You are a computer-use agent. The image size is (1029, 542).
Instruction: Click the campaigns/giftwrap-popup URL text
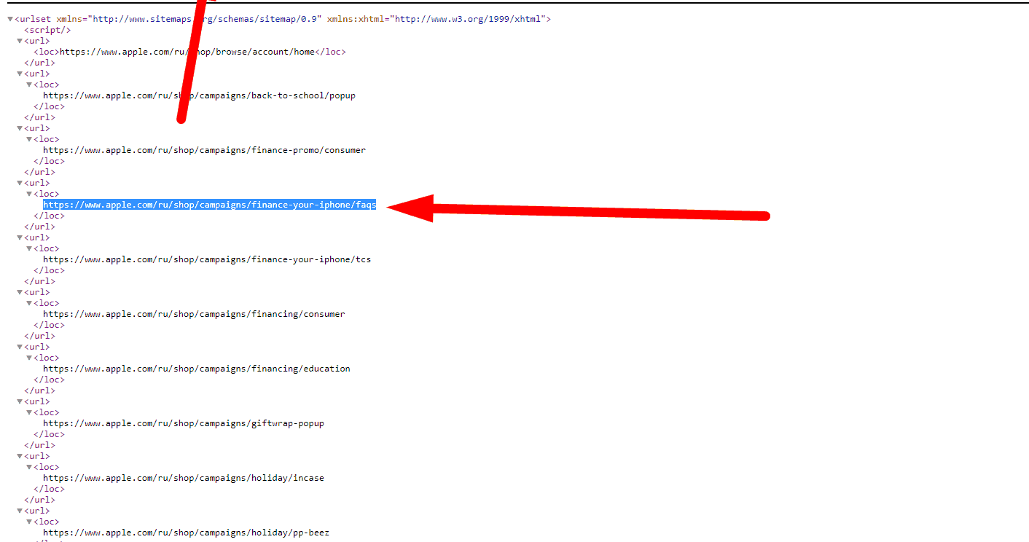coord(184,423)
